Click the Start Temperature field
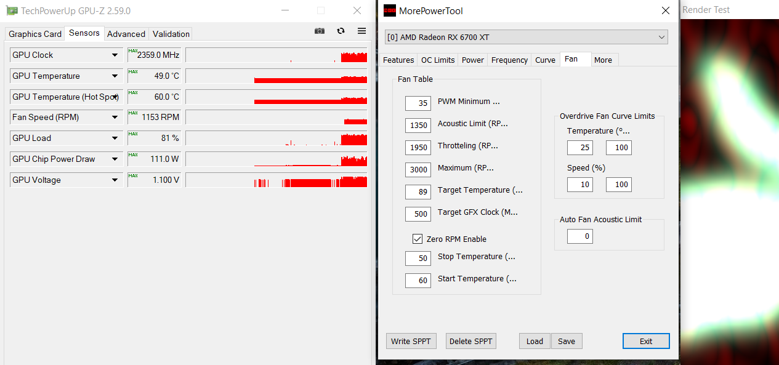 pos(418,280)
